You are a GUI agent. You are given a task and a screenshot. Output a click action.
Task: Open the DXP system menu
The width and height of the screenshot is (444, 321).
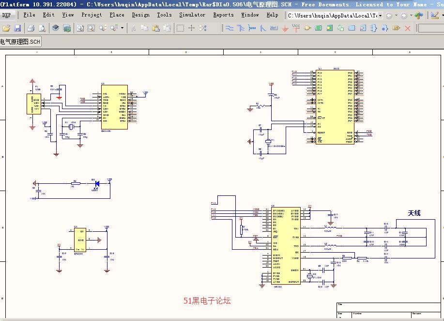tap(7, 15)
